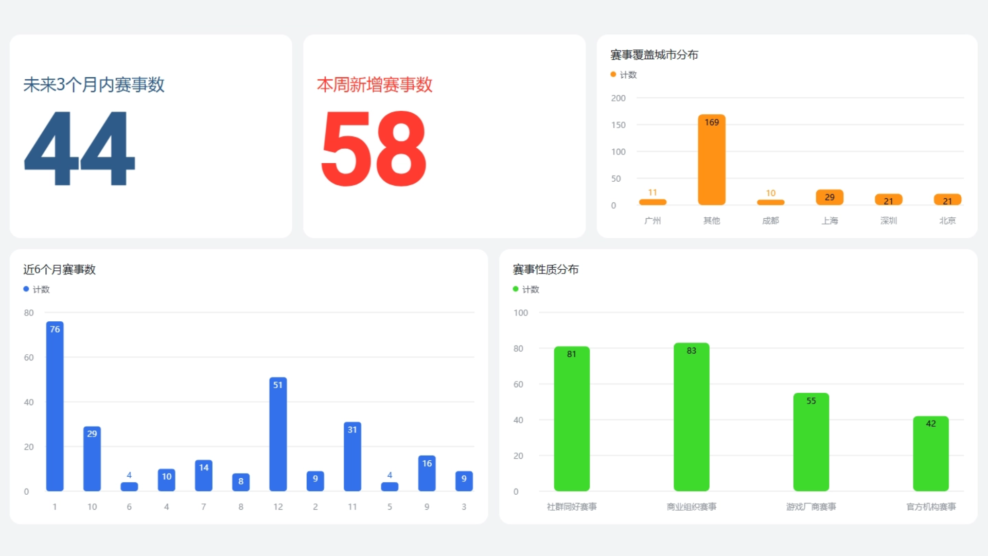
Task: Click the month 12 bar valued 51
Action: pyautogui.click(x=278, y=435)
